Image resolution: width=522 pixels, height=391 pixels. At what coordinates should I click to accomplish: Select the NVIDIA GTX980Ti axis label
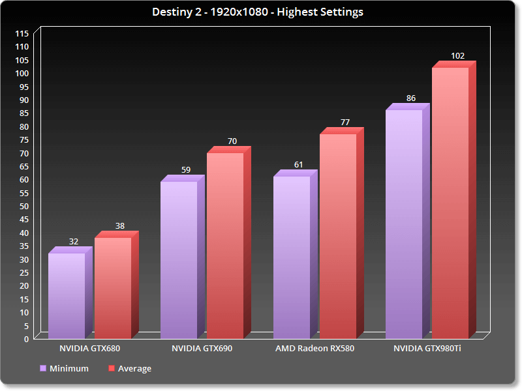(427, 349)
